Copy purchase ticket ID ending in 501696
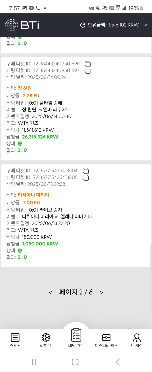The image size is (152, 372). (87, 64)
